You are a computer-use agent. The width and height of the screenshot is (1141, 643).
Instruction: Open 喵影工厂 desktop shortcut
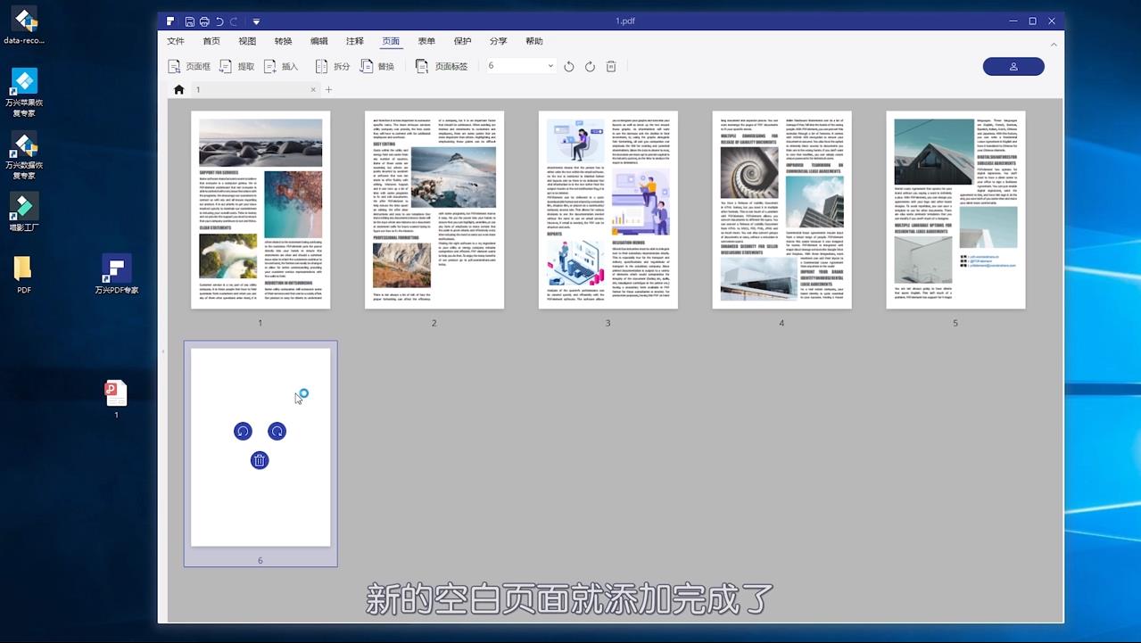24,211
